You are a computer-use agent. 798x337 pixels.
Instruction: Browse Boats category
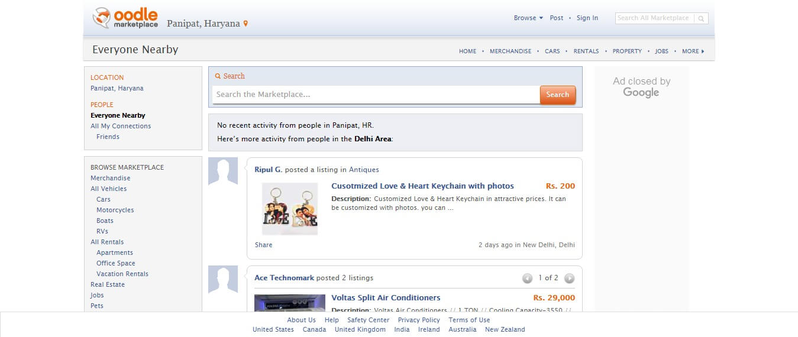105,221
